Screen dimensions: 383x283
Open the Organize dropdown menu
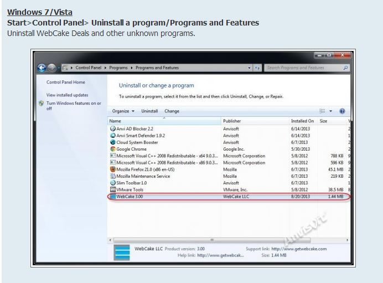tap(123, 111)
